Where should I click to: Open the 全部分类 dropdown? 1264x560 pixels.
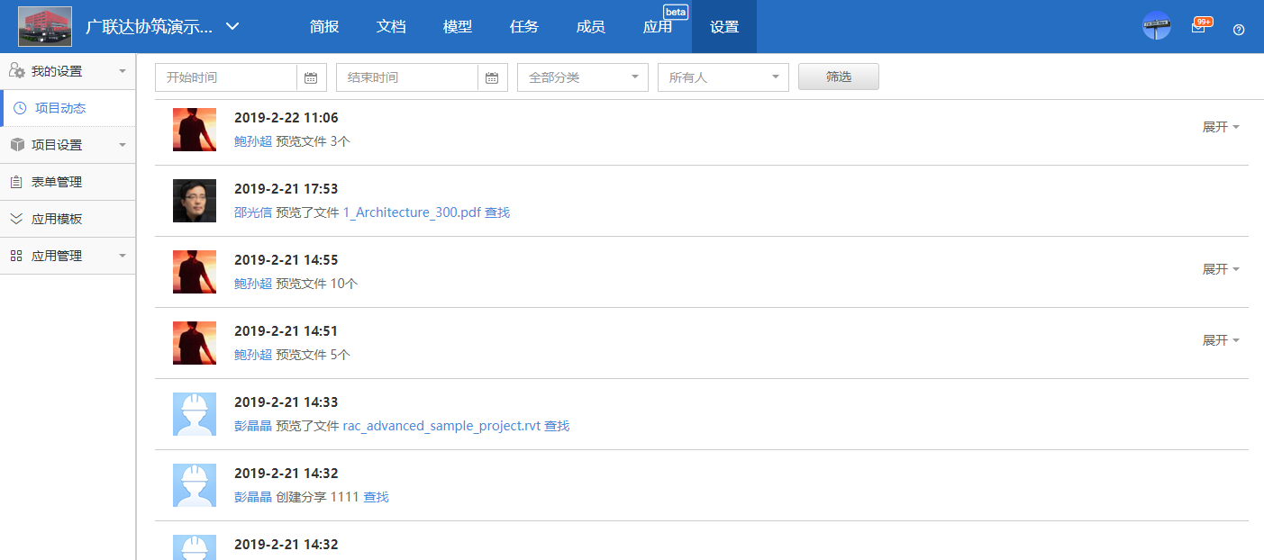point(582,77)
